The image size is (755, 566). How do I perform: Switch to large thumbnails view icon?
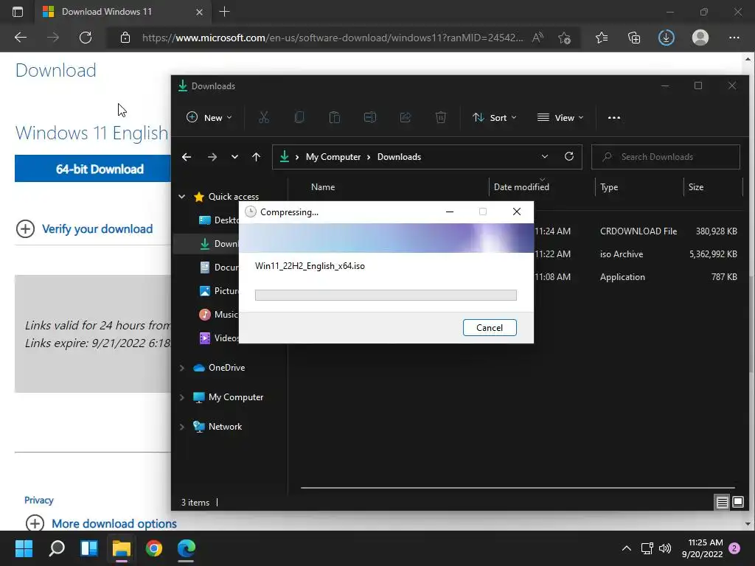pos(737,503)
